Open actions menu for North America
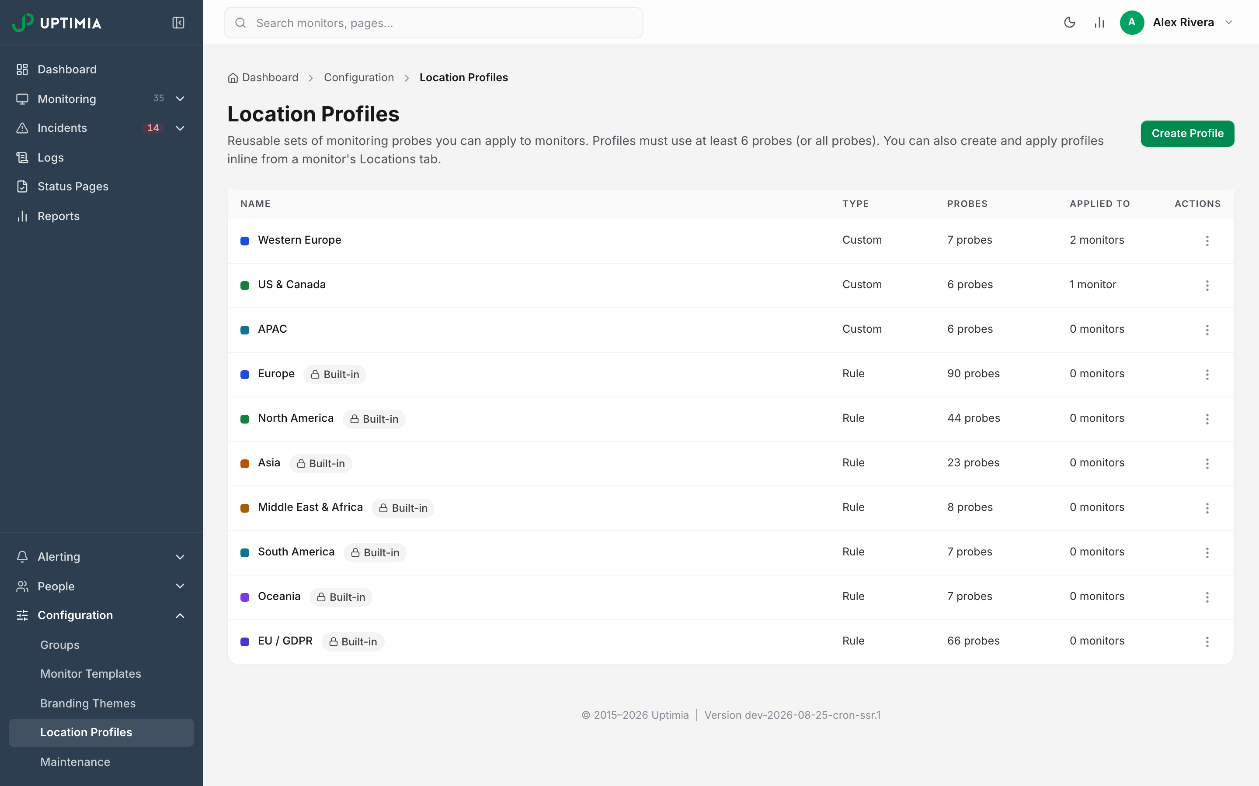Image resolution: width=1259 pixels, height=786 pixels. [x=1207, y=419]
